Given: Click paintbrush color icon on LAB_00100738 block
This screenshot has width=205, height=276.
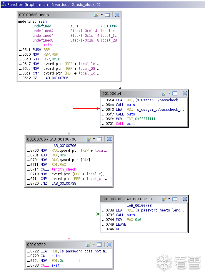Looking at the screenshot, I should point(164,199).
